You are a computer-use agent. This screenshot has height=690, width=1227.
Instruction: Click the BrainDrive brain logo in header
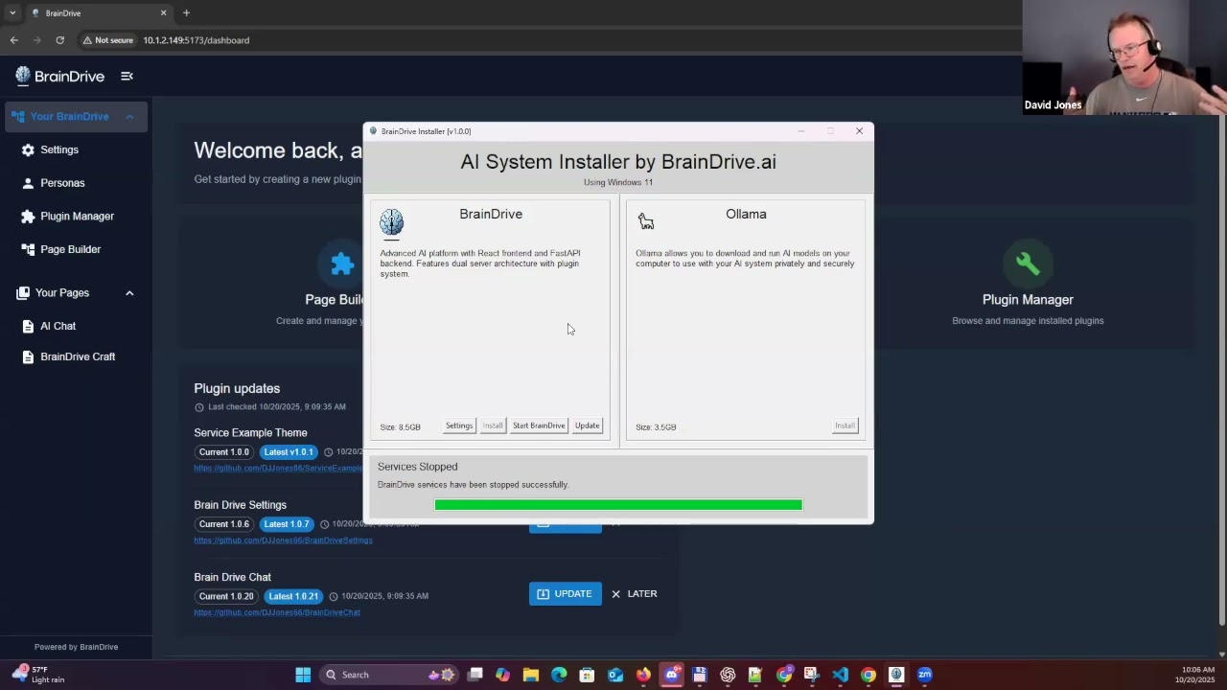tap(23, 76)
